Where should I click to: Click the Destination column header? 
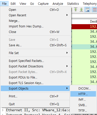coord(93,21)
